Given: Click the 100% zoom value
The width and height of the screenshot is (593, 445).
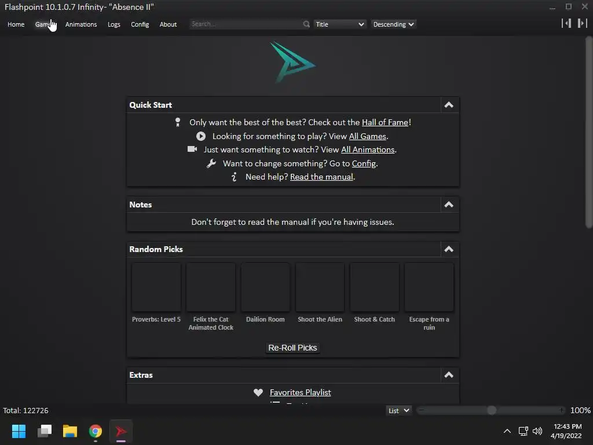Looking at the screenshot, I should pos(580,411).
